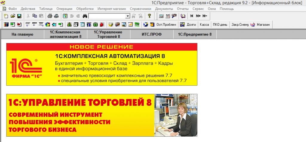Click the 1С:Управление Торговлей 8 banner
306x142 pixels.
[102, 115]
